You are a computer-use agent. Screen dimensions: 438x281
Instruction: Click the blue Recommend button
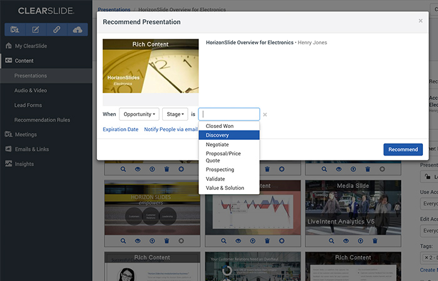coord(403,149)
